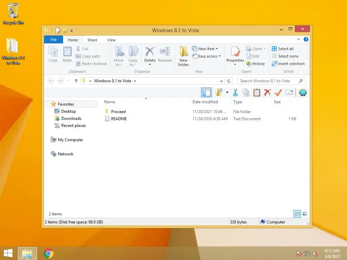This screenshot has width=347, height=260.
Task: Click Edit in the Open group
Action: [253, 56]
